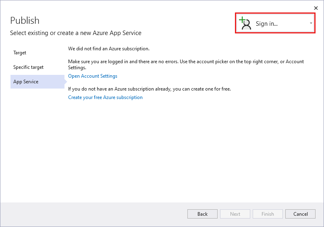Click the "If you do not have" sentence
The image size is (324, 227).
tap(150, 89)
